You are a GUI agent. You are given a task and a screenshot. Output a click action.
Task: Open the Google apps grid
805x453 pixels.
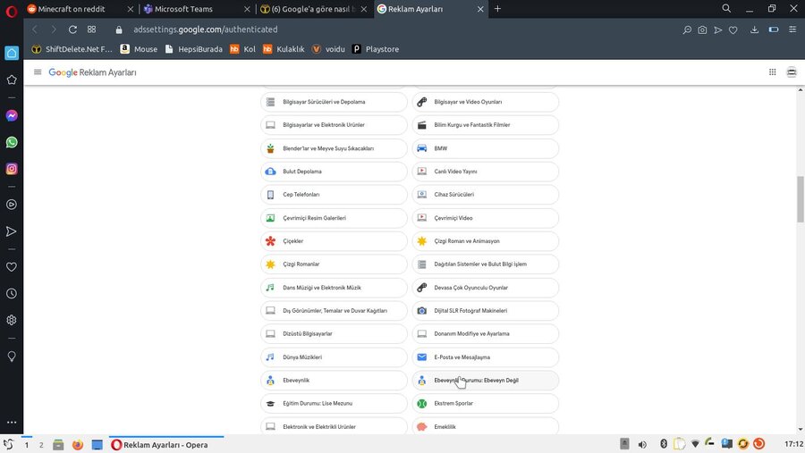[x=772, y=72]
